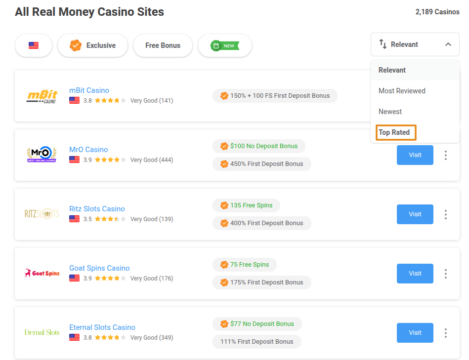This screenshot has width=469, height=360.
Task: Collapse the sort dropdown with its chevron
Action: click(448, 44)
